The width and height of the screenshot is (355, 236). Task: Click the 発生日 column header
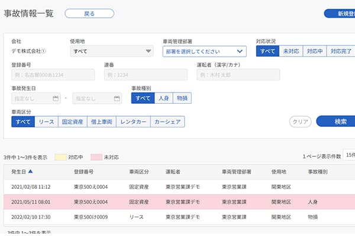point(18,172)
